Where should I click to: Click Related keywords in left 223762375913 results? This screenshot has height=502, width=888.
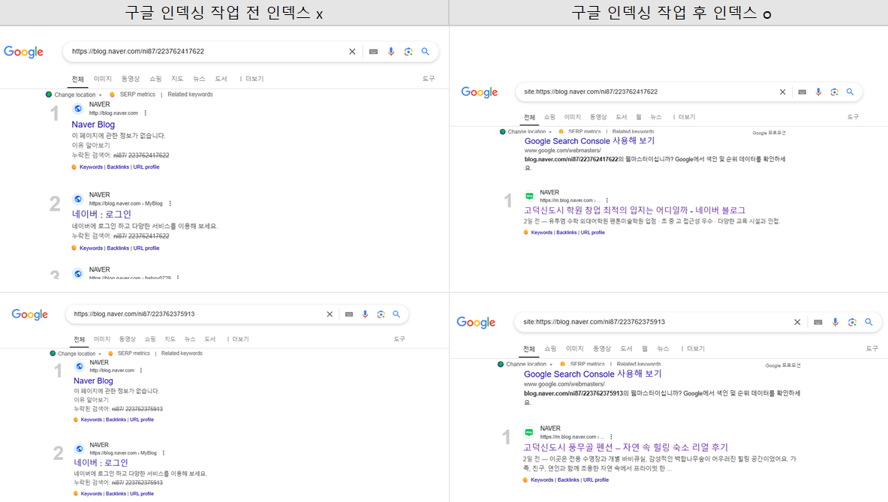pos(182,353)
